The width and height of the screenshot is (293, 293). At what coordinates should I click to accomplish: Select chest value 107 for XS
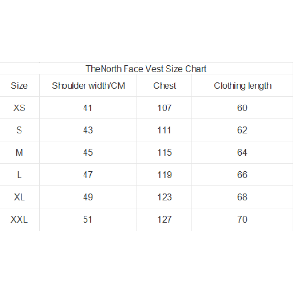point(165,108)
